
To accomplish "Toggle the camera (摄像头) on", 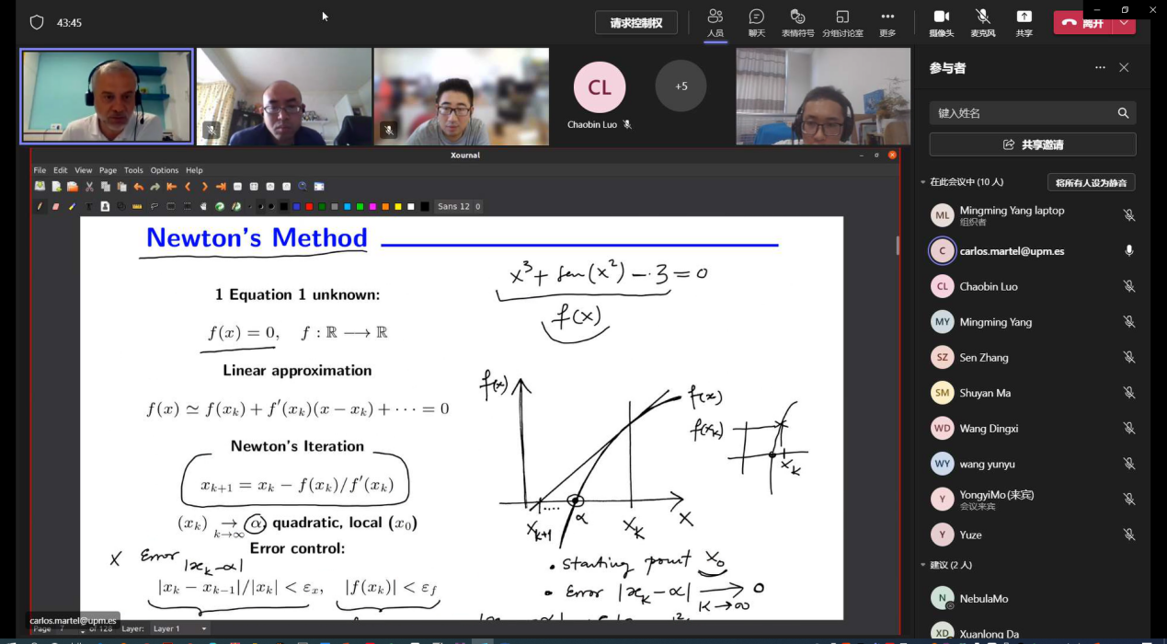I will (x=941, y=22).
